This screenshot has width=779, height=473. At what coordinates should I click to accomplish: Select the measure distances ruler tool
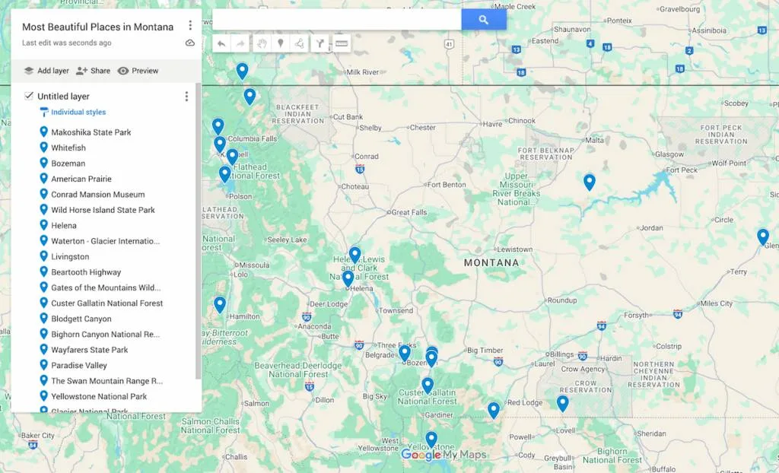[x=342, y=43]
